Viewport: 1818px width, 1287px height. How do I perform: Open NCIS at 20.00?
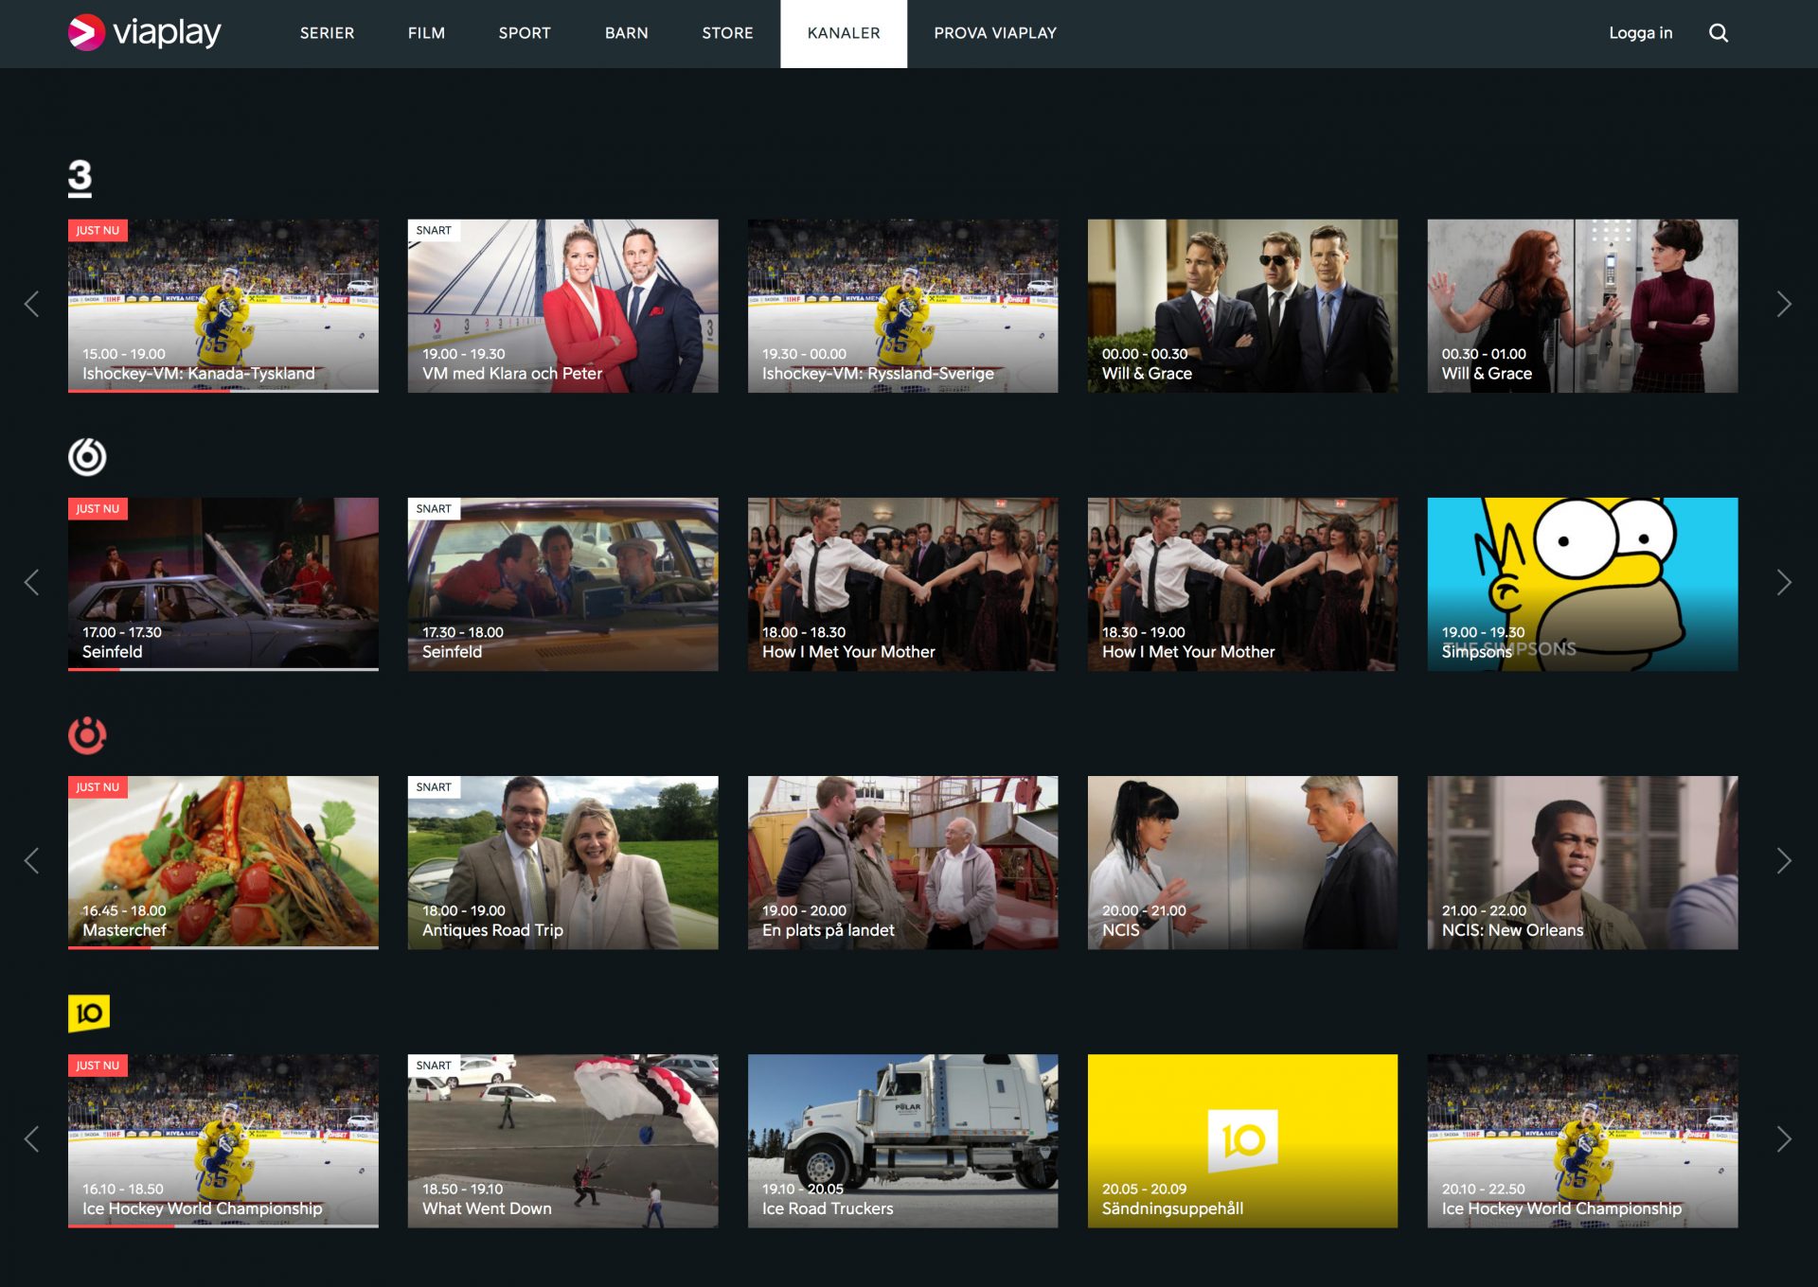[x=1243, y=862]
